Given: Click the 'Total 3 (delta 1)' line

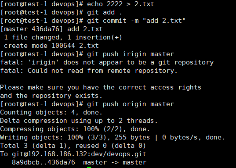Looking at the screenshot, I should (x=73, y=146).
